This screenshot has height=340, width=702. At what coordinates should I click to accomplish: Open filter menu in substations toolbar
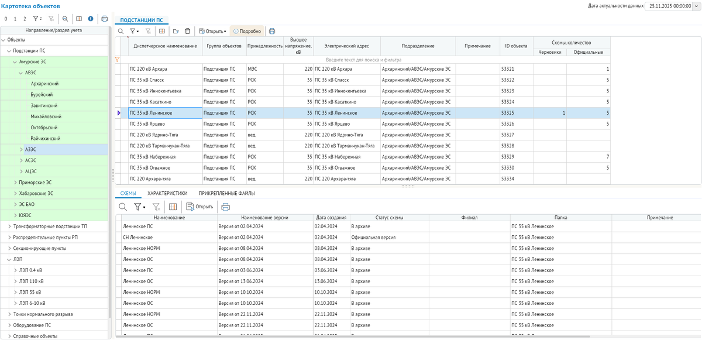pos(134,31)
